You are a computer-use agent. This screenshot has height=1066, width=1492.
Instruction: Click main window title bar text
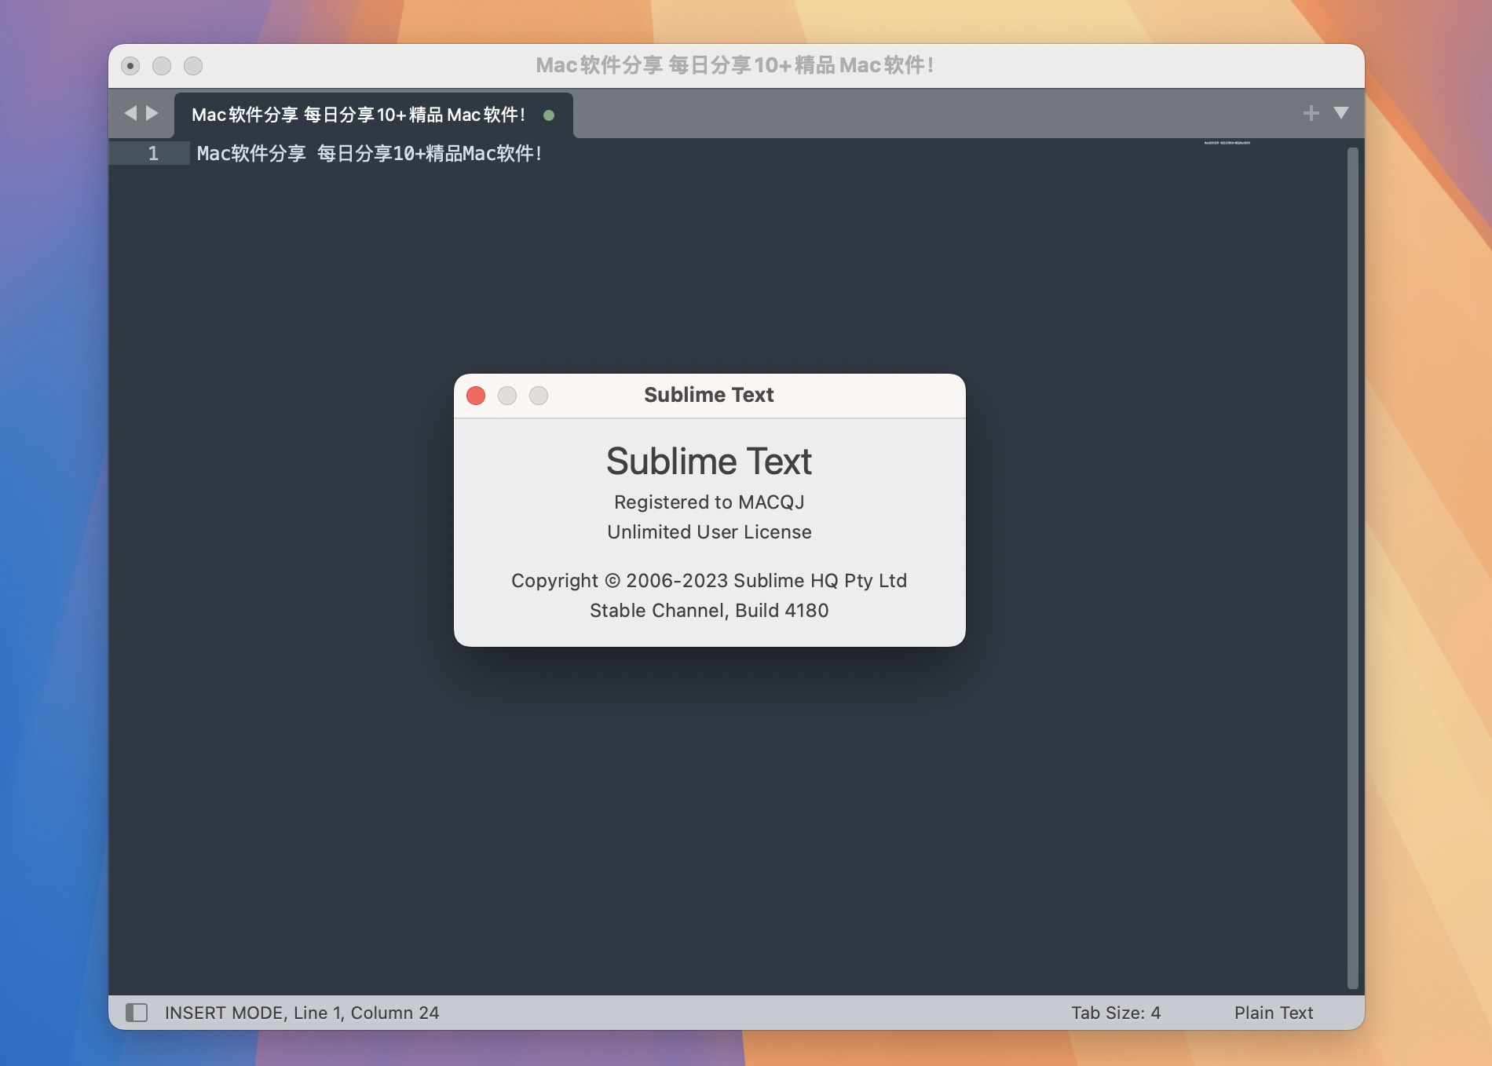click(735, 65)
